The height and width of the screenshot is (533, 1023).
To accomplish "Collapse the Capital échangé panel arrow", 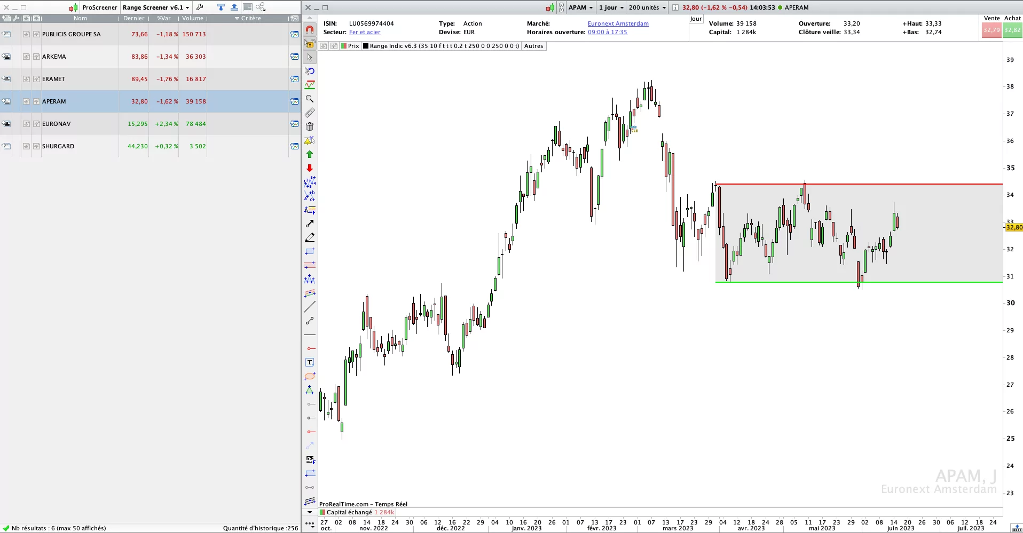I will tap(310, 512).
